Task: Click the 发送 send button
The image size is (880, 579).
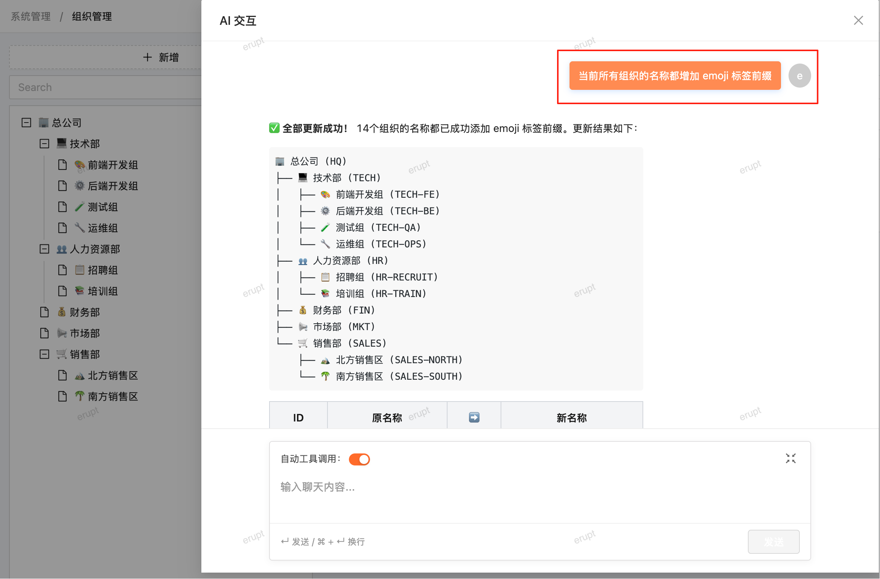Action: click(x=773, y=542)
